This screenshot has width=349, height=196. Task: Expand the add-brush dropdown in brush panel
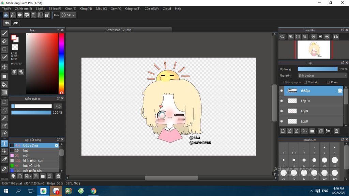[x=30, y=177]
